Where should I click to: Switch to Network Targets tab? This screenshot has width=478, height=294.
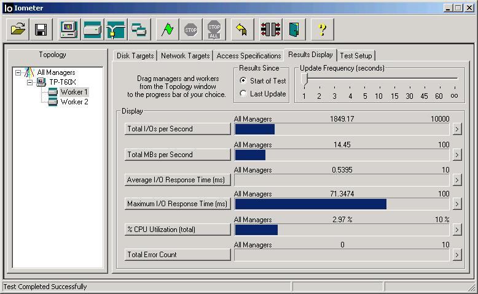pos(186,56)
